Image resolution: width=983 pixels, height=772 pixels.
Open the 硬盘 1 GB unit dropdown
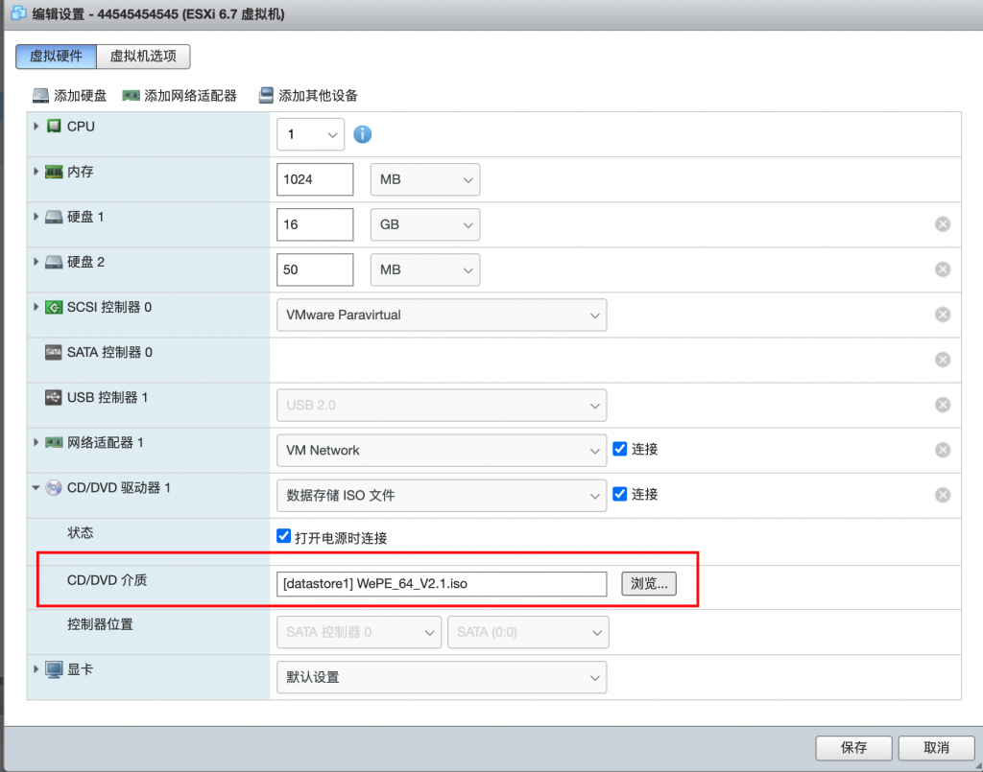[x=425, y=224]
